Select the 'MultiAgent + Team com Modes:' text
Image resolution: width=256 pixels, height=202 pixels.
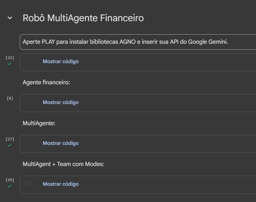pyautogui.click(x=63, y=164)
